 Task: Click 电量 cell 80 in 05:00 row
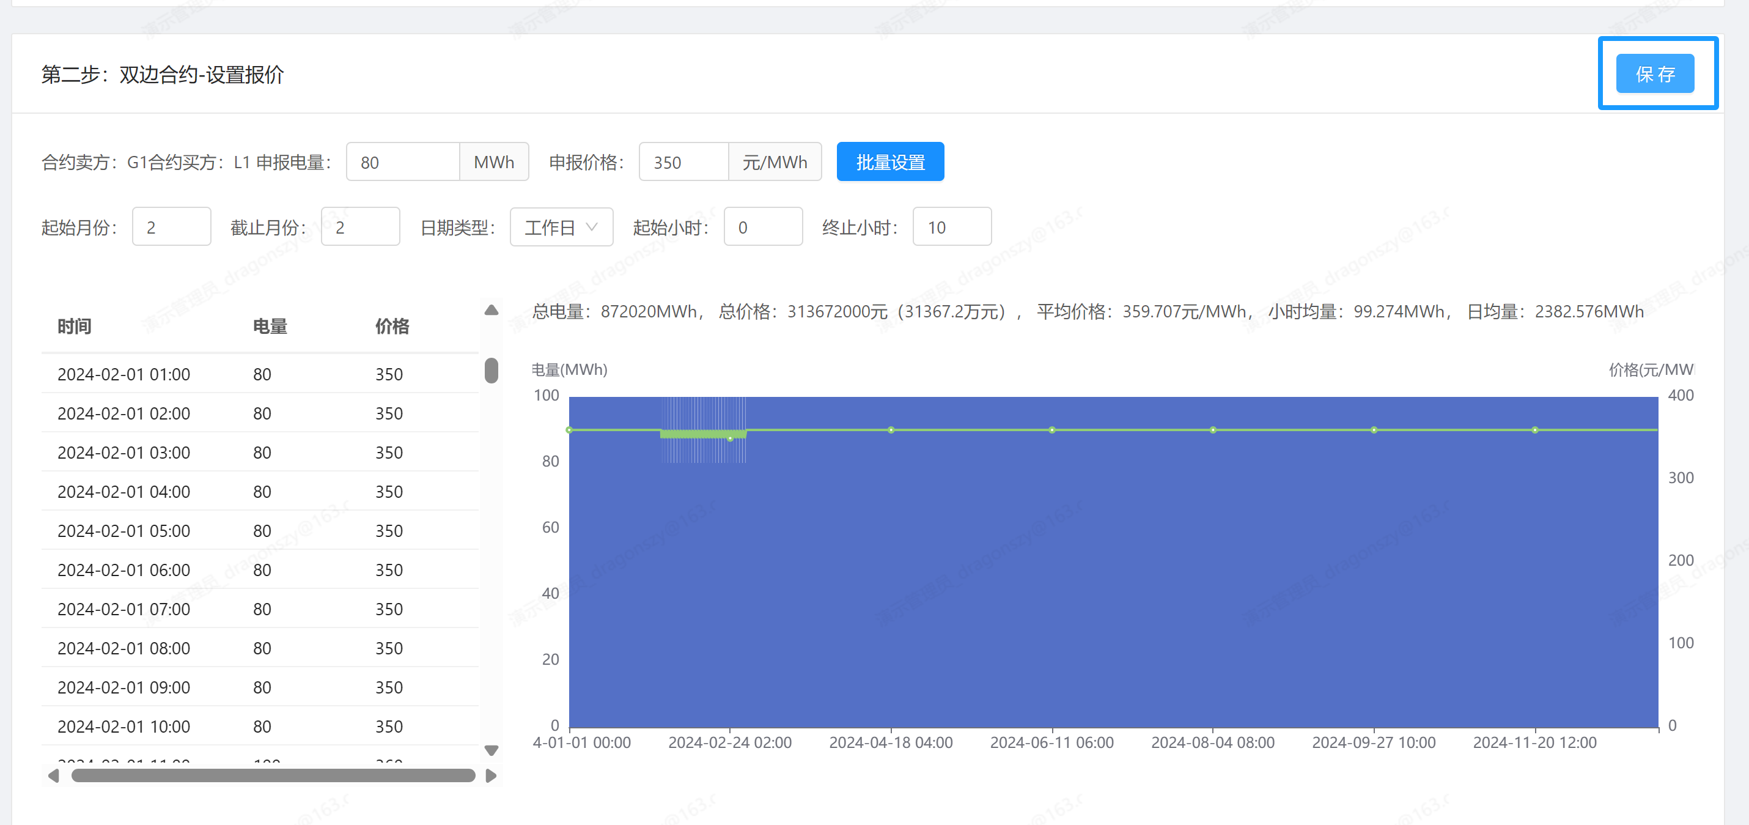pos(262,531)
